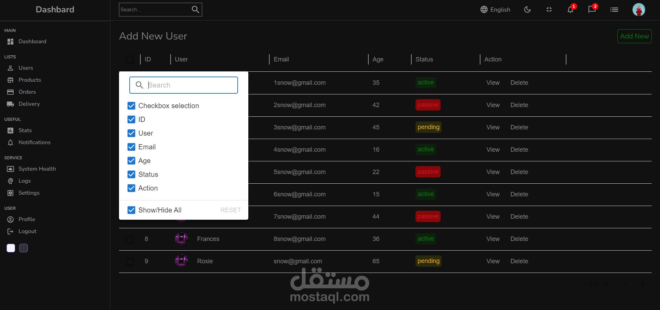This screenshot has height=310, width=660.
Task: Click the 5snow@gmail.com email cell
Action: [x=300, y=172]
